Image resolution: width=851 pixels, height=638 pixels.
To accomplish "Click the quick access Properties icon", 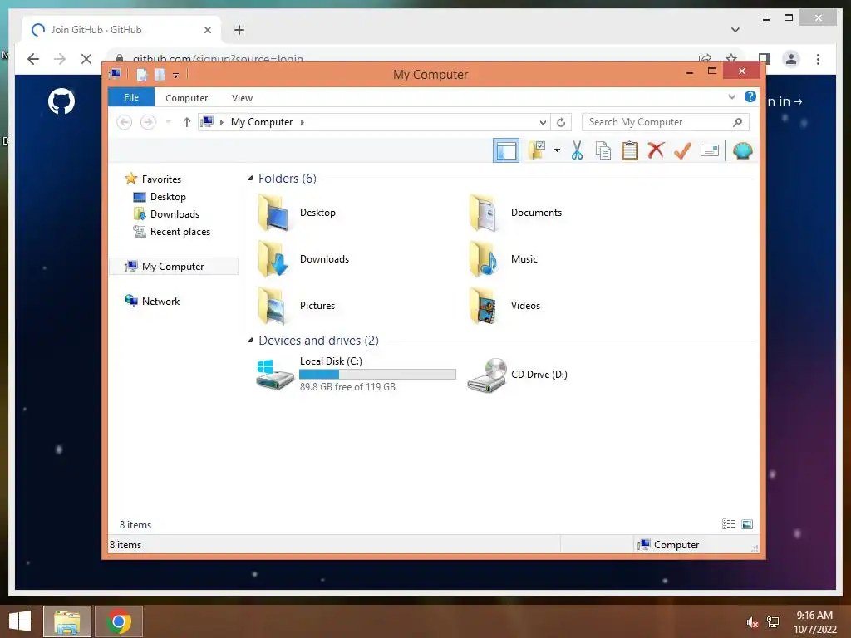I will [x=141, y=75].
